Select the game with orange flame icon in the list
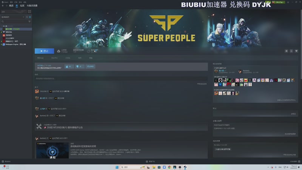 click(16, 35)
